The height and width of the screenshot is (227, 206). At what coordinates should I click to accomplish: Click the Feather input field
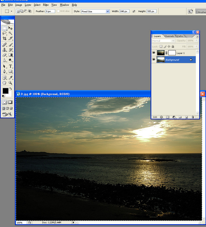(50, 11)
